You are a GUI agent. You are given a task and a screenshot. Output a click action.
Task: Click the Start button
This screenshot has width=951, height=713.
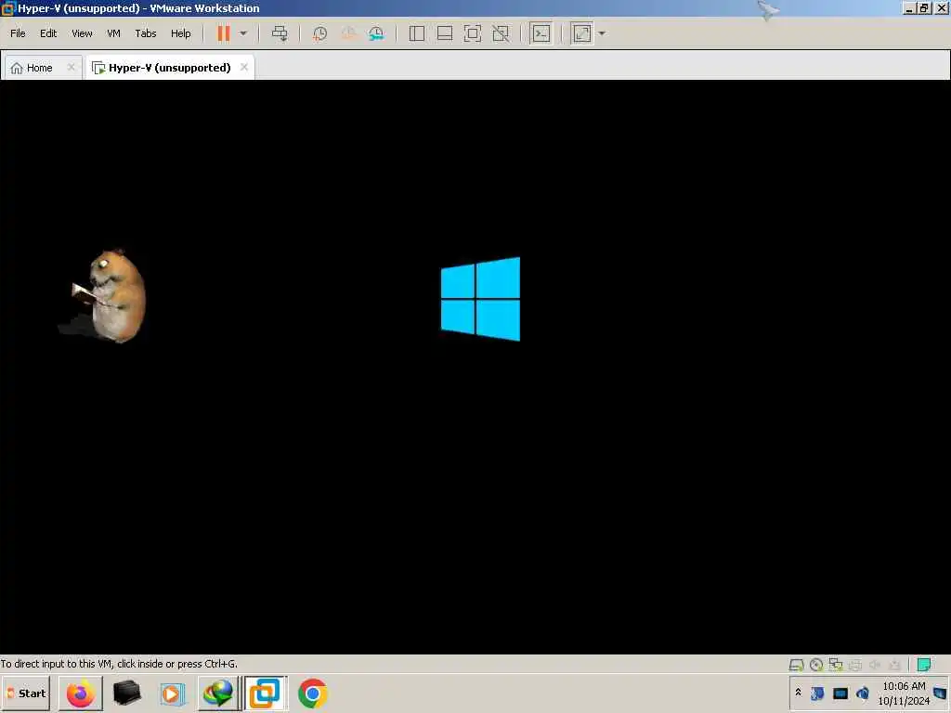click(x=26, y=694)
